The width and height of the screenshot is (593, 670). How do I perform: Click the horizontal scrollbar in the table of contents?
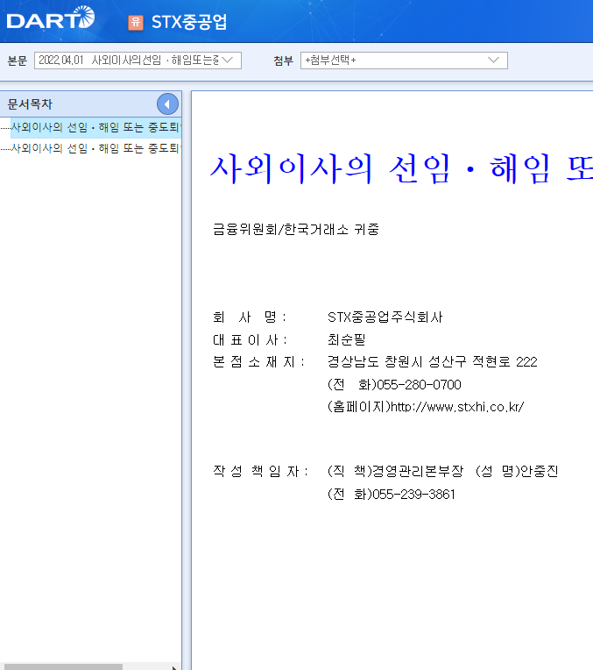(63, 666)
